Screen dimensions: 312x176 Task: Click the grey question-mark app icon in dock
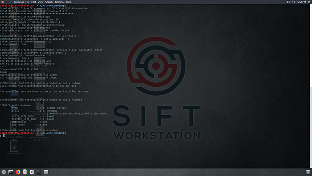coord(46,172)
